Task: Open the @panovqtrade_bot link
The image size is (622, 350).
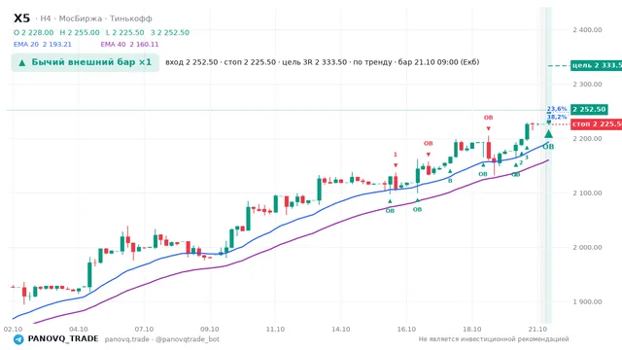Action: [x=188, y=339]
